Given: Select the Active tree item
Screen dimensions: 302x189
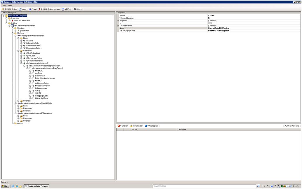Looking at the screenshot, I should tap(38, 91).
